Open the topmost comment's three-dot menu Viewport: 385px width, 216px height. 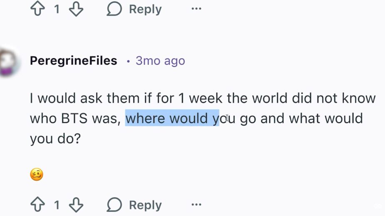click(196, 10)
